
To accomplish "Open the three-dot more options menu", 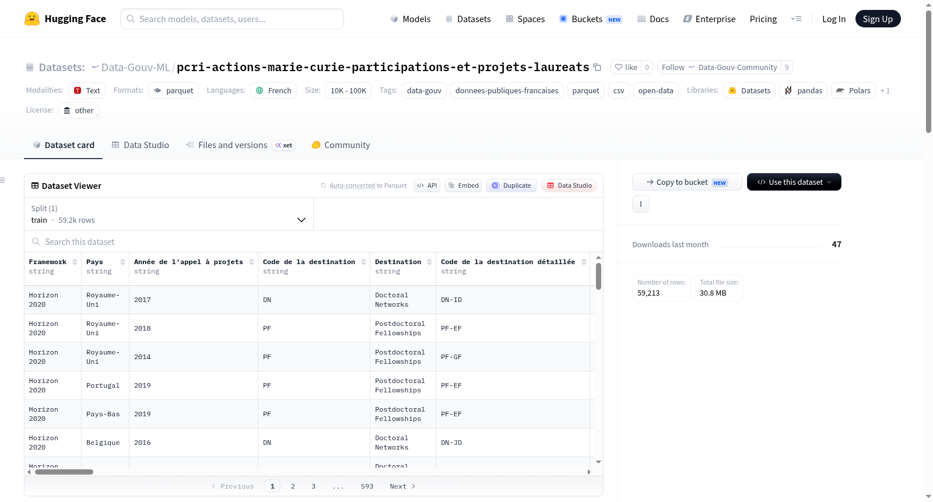I will (x=641, y=204).
